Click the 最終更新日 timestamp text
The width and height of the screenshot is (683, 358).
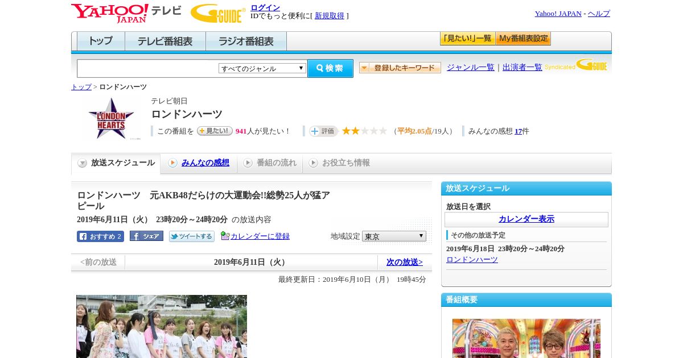352,280
